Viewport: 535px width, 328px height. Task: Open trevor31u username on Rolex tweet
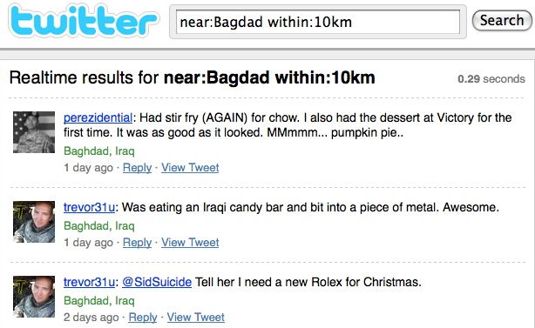pyautogui.click(x=89, y=282)
